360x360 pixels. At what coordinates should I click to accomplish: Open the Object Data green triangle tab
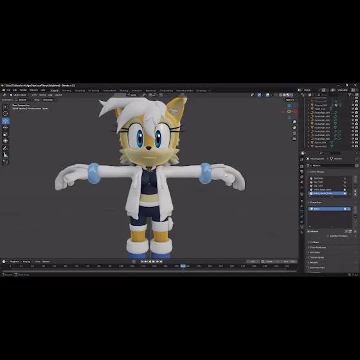click(302, 227)
